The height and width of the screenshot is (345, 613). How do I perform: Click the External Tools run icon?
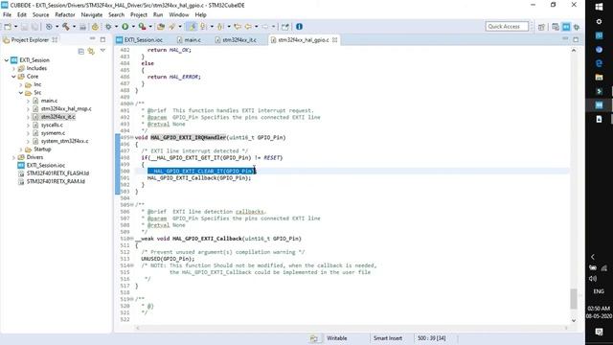[x=143, y=27]
